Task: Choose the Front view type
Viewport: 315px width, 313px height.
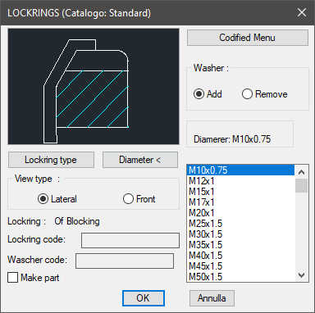Action: (139, 199)
